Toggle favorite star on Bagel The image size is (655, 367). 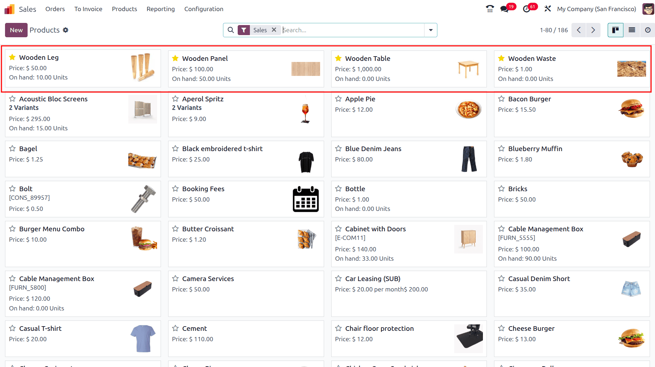[12, 149]
